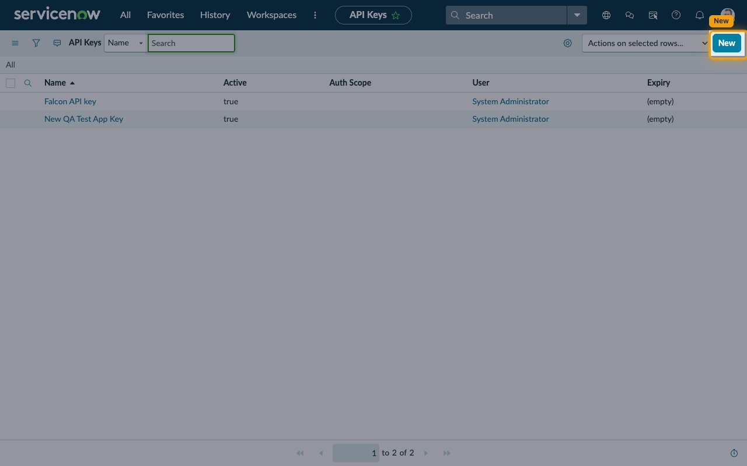Click the response time clock icon
Image resolution: width=747 pixels, height=466 pixels.
tap(734, 453)
